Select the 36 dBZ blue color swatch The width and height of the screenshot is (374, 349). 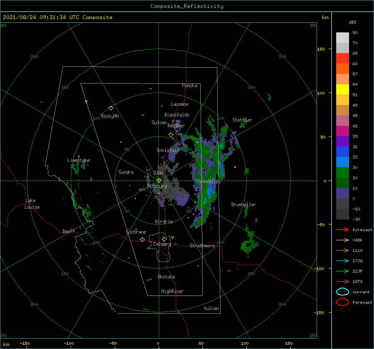tap(342, 152)
